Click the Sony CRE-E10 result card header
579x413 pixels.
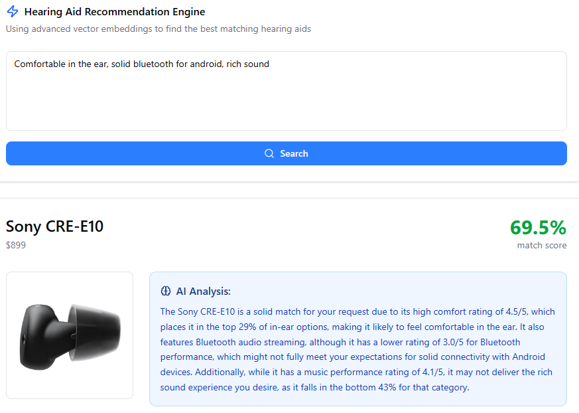(x=286, y=234)
